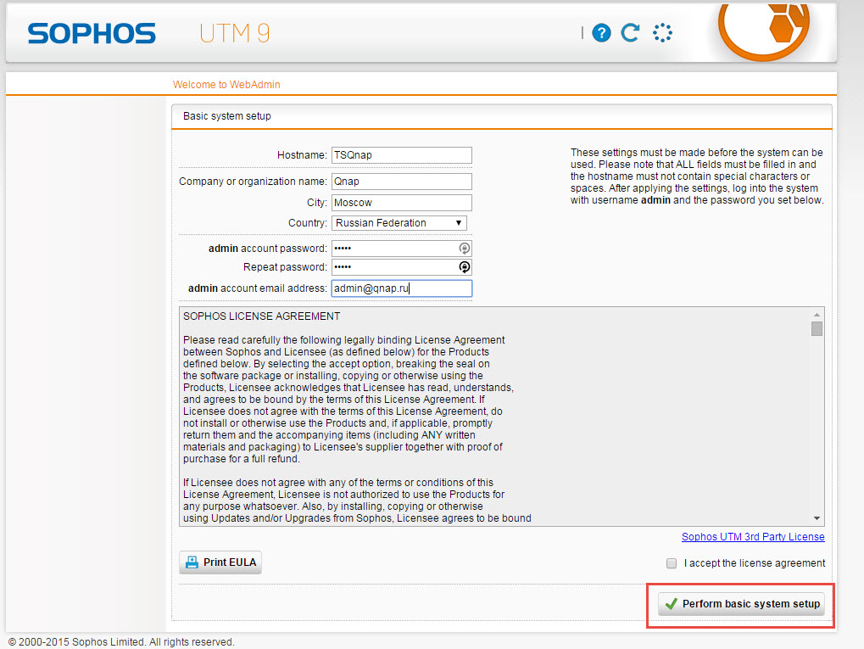Click the Hostname: label
The height and width of the screenshot is (649, 864).
click(302, 155)
